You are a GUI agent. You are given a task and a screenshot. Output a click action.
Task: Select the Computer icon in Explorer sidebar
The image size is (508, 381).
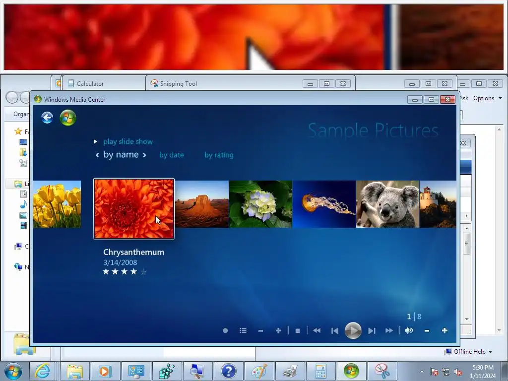pyautogui.click(x=18, y=247)
